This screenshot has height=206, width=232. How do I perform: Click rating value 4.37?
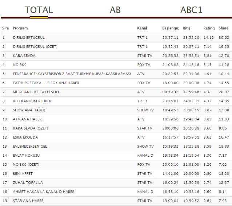pyautogui.click(x=207, y=101)
